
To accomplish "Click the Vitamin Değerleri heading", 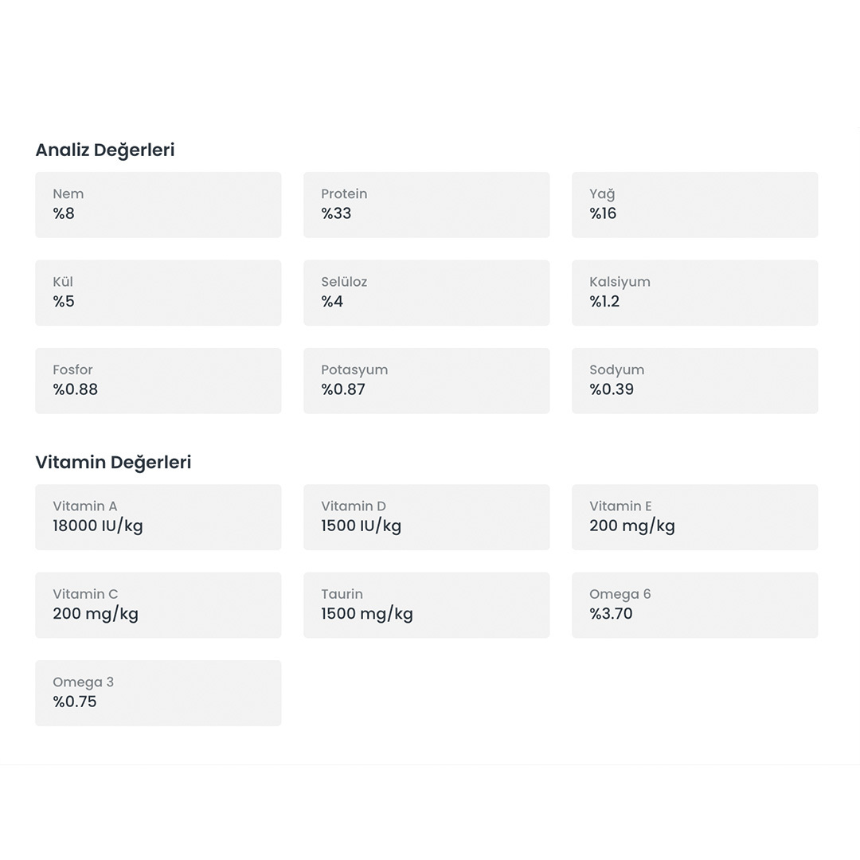I will (x=113, y=462).
